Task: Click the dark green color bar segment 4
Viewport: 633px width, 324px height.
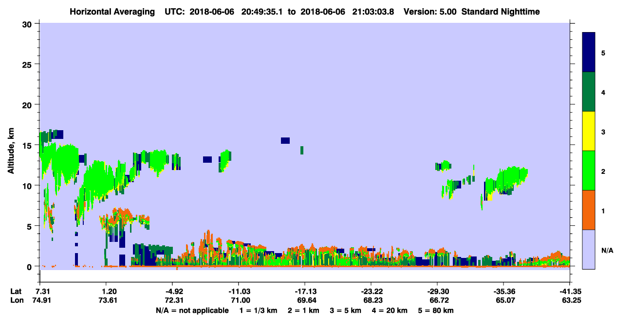Action: click(589, 91)
